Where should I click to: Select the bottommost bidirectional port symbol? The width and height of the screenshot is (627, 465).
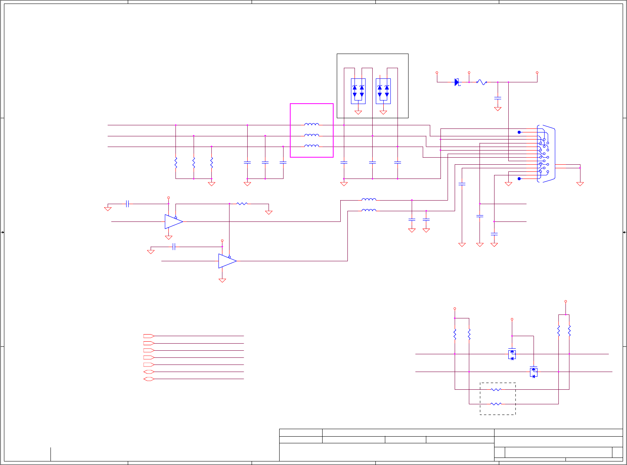pos(149,379)
